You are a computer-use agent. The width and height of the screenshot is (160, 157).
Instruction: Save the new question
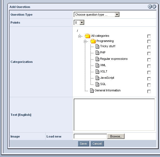(83, 144)
